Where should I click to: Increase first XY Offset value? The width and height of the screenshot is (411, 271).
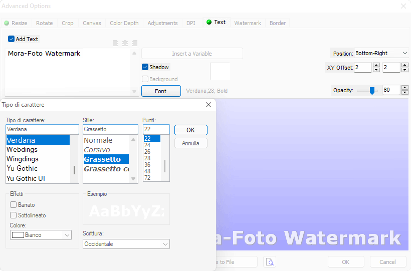point(376,65)
